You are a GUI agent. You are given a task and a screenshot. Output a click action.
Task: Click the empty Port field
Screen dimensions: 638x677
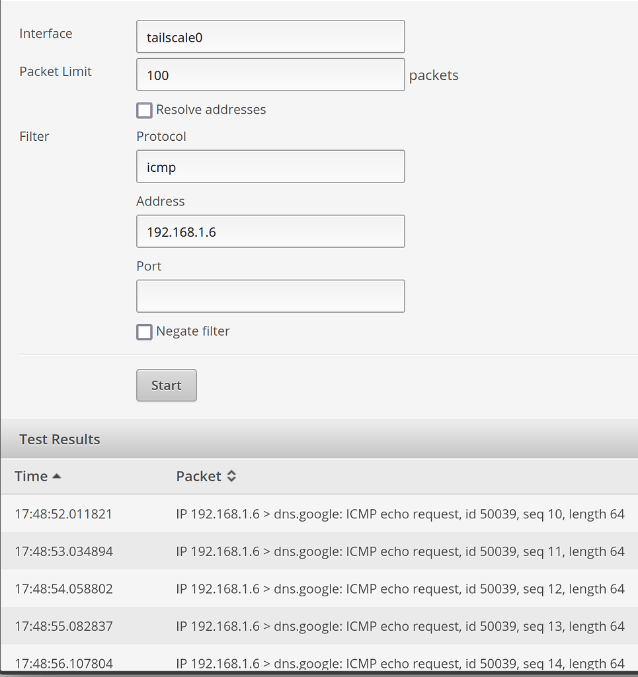(270, 296)
